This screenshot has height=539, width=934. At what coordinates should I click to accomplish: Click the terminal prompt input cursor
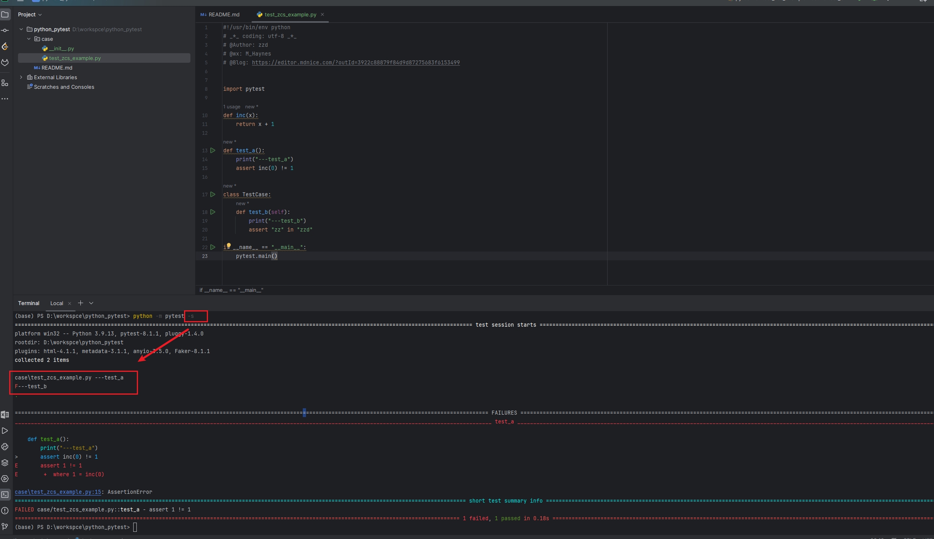click(x=135, y=527)
